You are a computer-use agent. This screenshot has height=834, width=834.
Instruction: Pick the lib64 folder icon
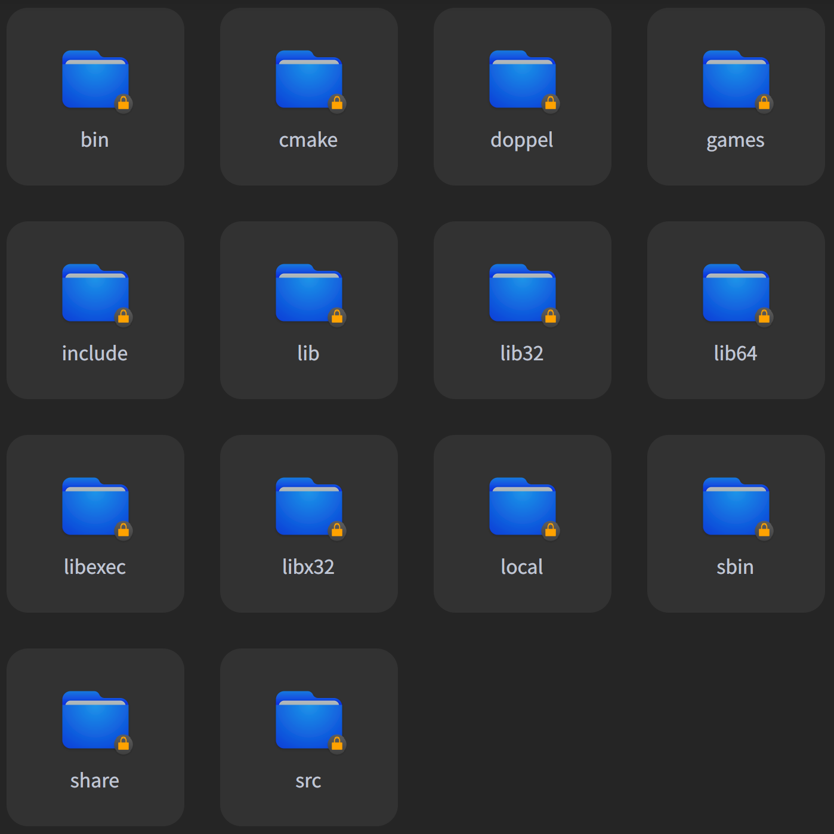click(x=736, y=293)
